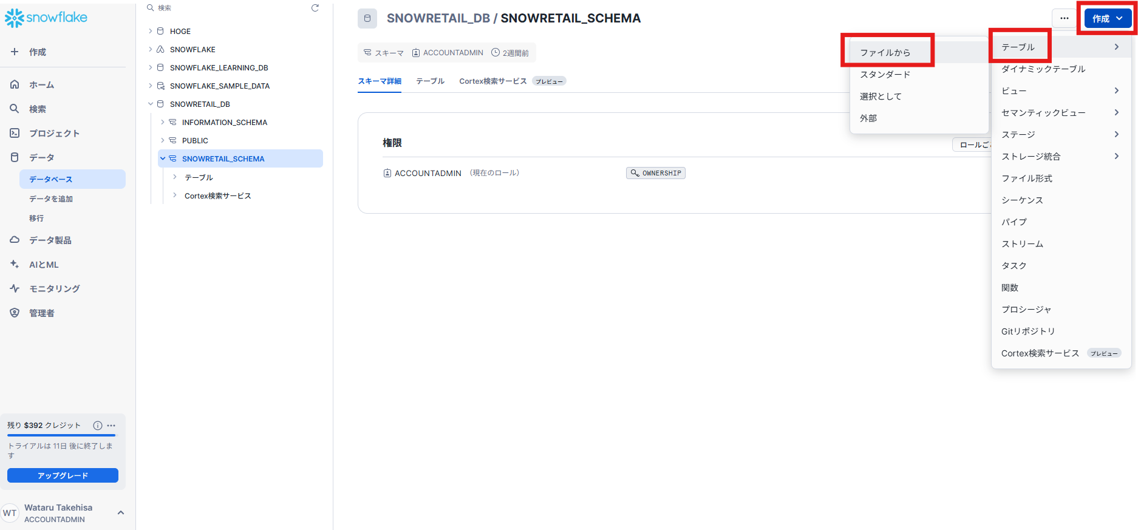Click the refresh icon in object explorer
The image size is (1138, 530).
coord(315,8)
